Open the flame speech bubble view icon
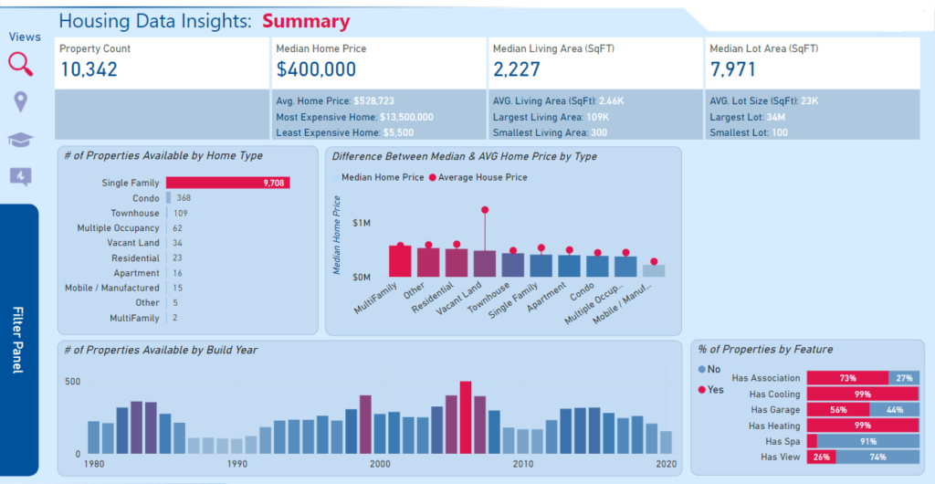Viewport: 935px width, 484px height. pyautogui.click(x=20, y=176)
